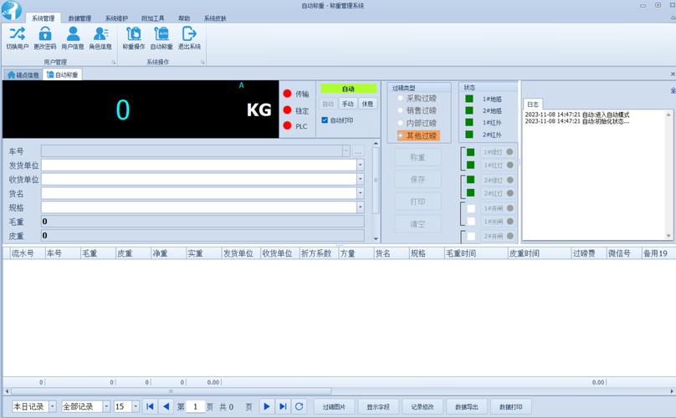Click the 切换用户 switch user icon
Viewport: 676px width, 418px height.
(17, 34)
